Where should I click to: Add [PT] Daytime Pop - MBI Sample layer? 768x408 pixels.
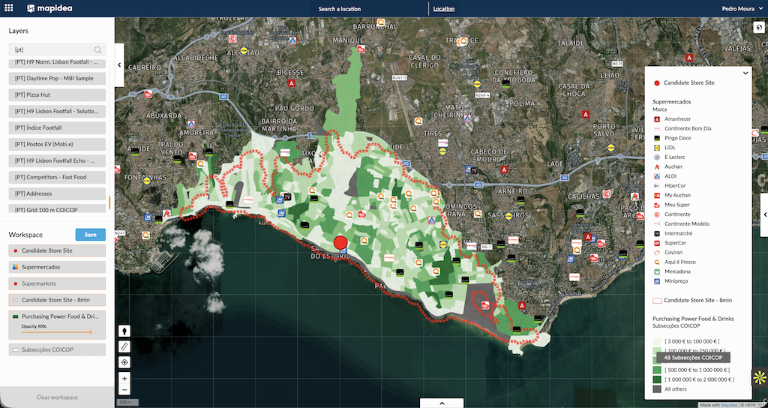coord(57,78)
